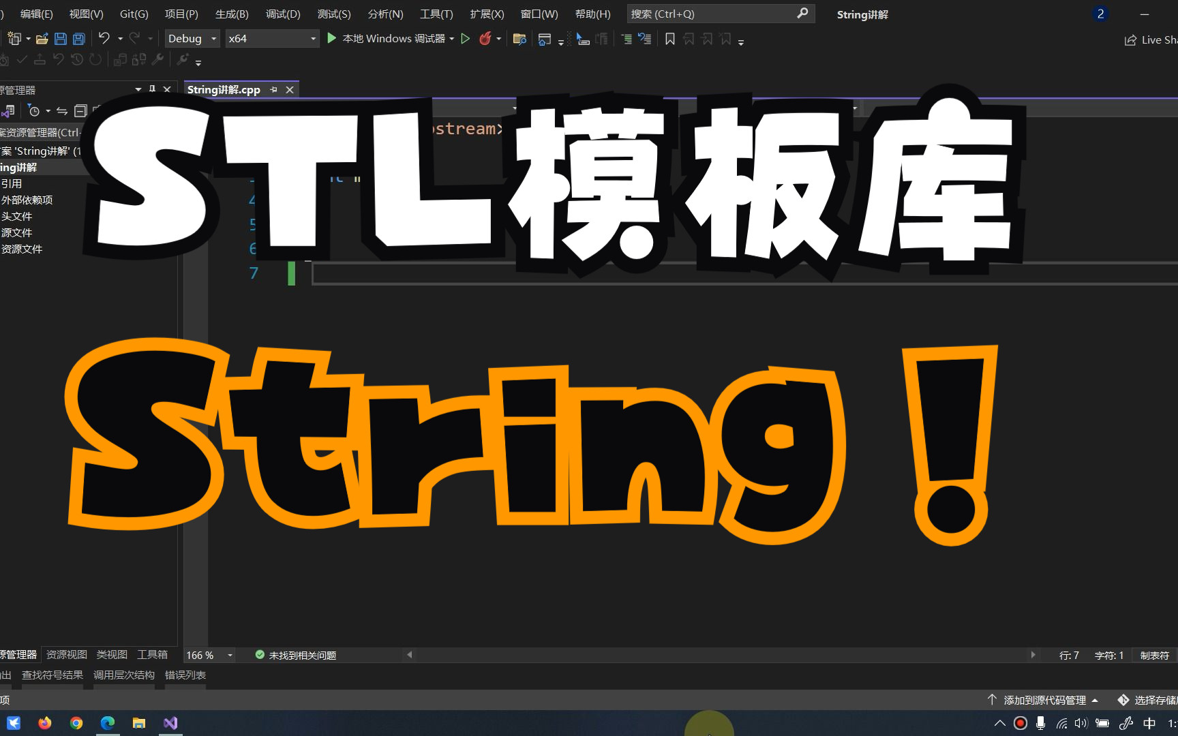
Task: Click the New Project toolbar icon
Action: 14,39
